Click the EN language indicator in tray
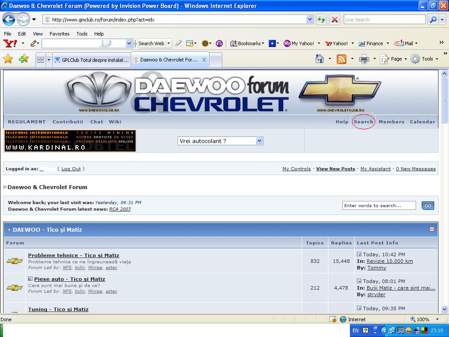Image resolution: width=449 pixels, height=337 pixels. 356,330
